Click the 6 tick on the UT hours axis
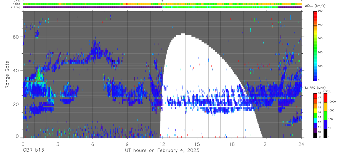Image resolution: width=339 pixels, height=156 pixels. (93, 144)
